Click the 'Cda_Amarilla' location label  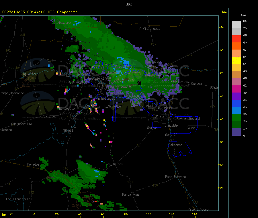coord(21,124)
